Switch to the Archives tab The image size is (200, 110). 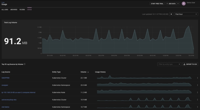click(14, 10)
